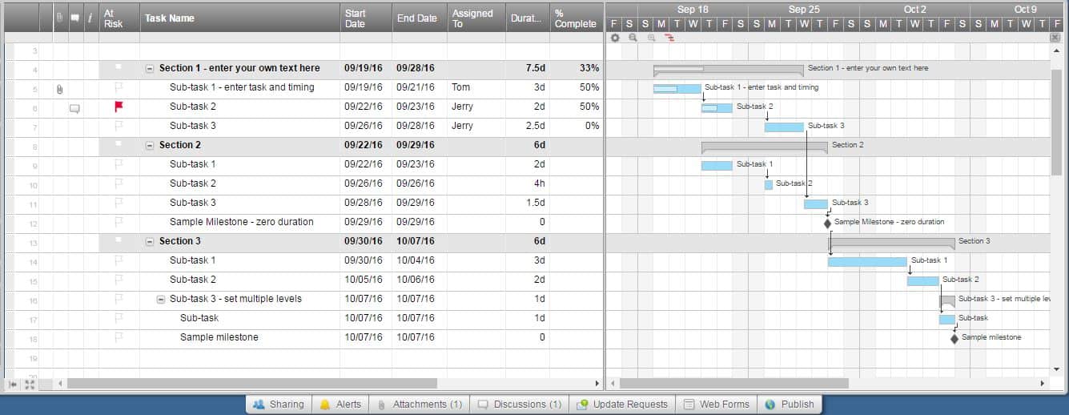Click the collapse-left panel arrow icon
The height and width of the screenshot is (415, 1069).
tap(14, 385)
